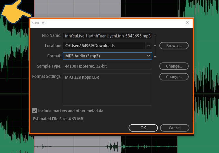Click the Location path C:\Users\84969\Downloads

coord(104,46)
